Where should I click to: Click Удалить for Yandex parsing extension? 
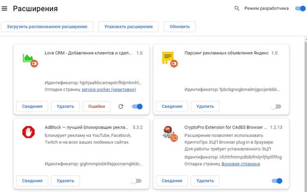pos(205,107)
